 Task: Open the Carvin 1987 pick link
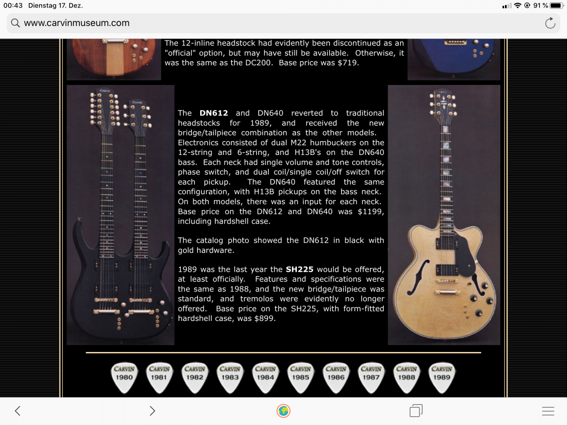371,378
